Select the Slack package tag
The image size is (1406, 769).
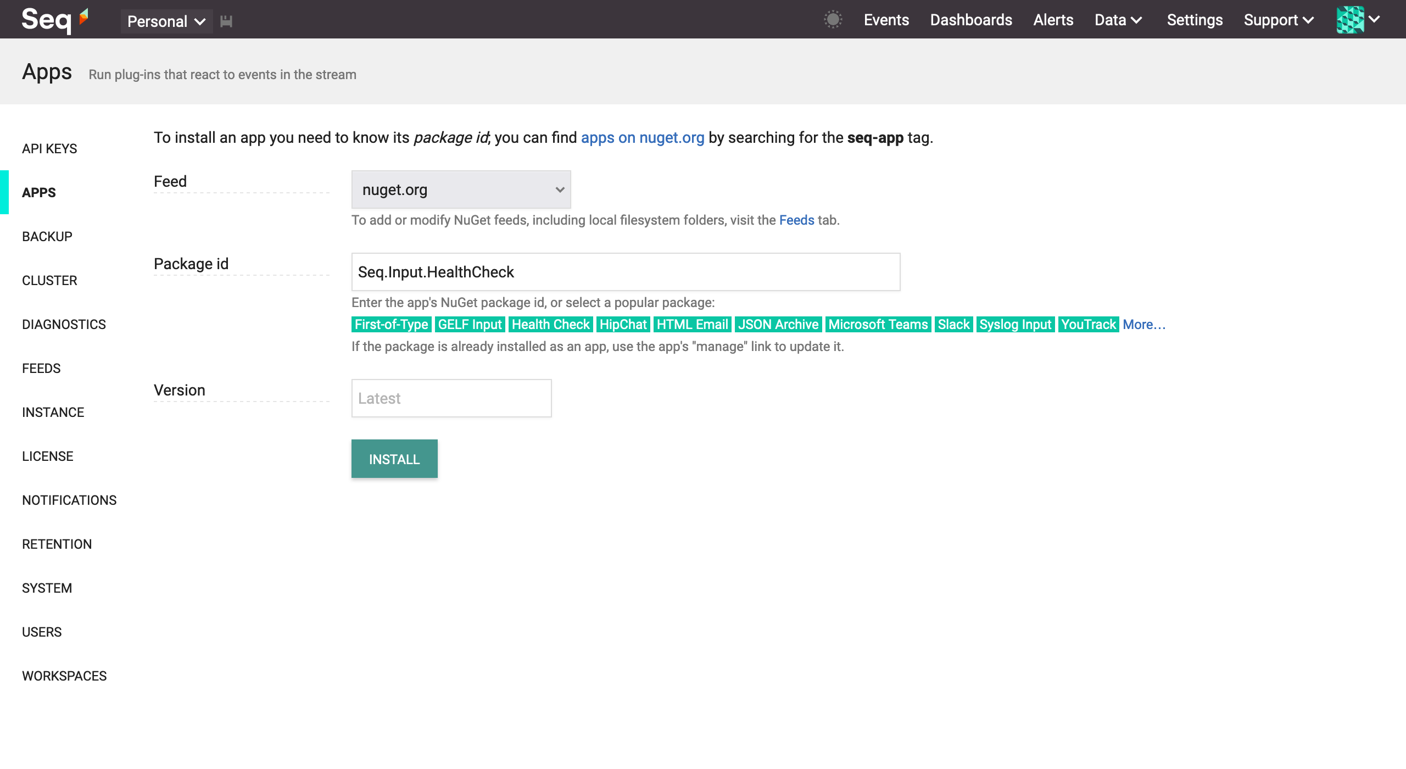click(953, 325)
